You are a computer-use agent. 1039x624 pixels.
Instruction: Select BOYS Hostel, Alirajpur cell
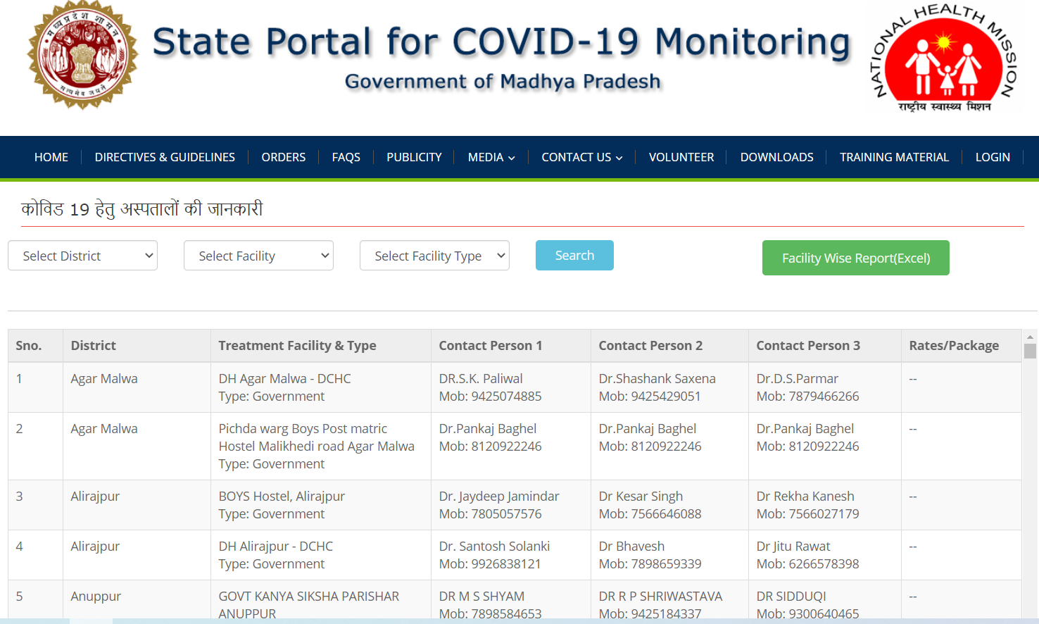(320, 505)
